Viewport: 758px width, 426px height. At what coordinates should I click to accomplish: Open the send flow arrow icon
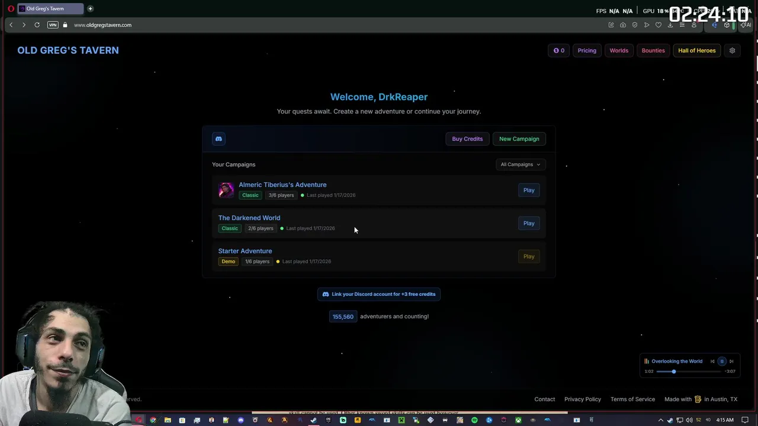pos(647,25)
